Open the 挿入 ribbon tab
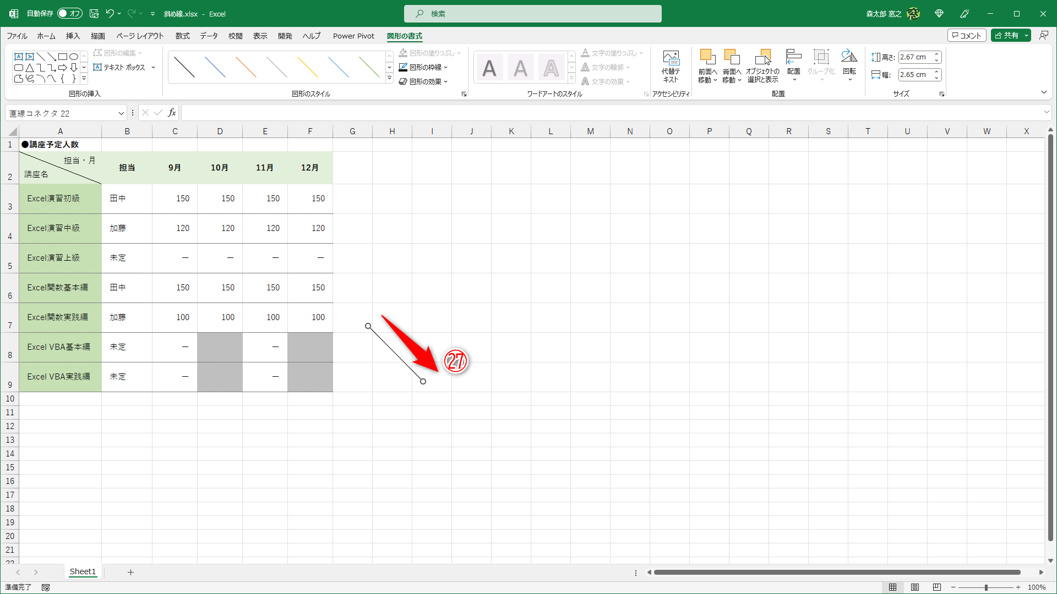Image resolution: width=1057 pixels, height=594 pixels. [x=73, y=36]
